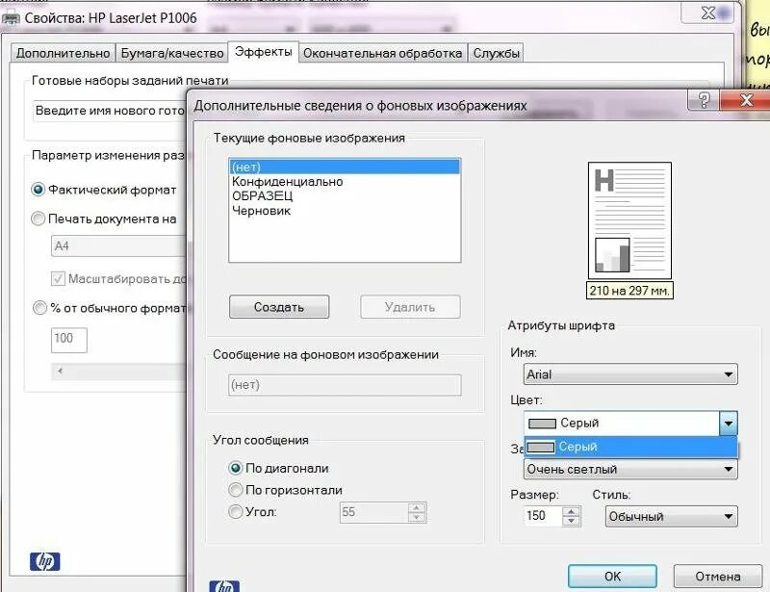Image resolution: width=770 pixels, height=592 pixels.
Task: Click the Цвет dropdown arrow
Action: (729, 423)
